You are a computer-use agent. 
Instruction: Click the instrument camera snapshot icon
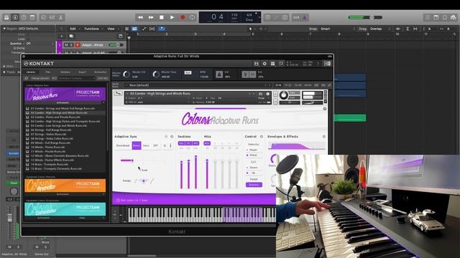(x=260, y=94)
